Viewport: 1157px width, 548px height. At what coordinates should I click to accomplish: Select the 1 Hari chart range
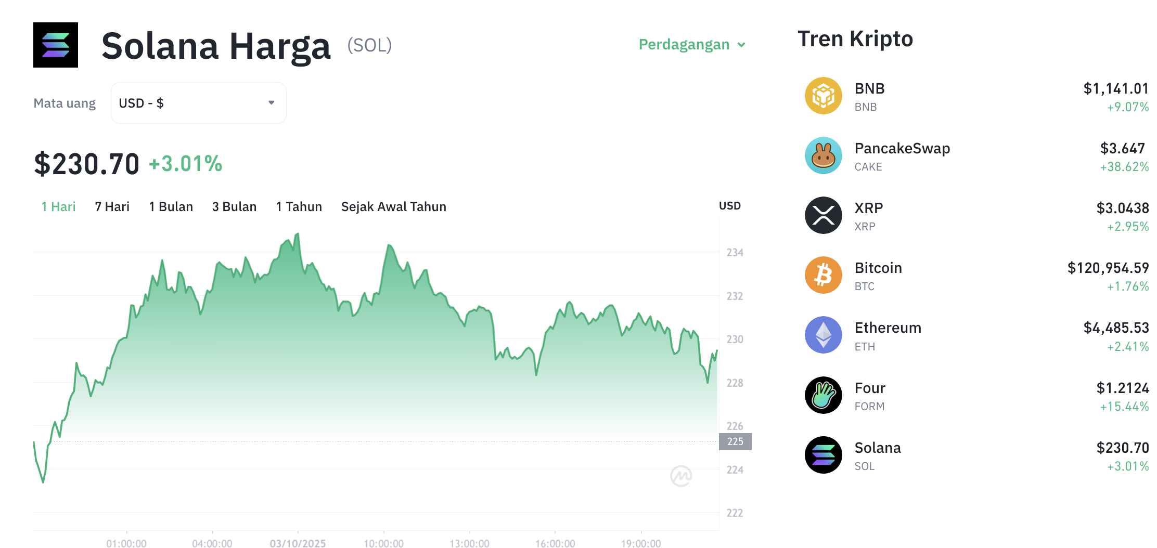58,207
